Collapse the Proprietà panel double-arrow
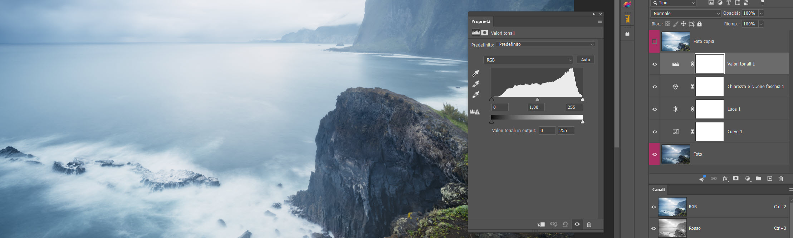 [x=594, y=14]
